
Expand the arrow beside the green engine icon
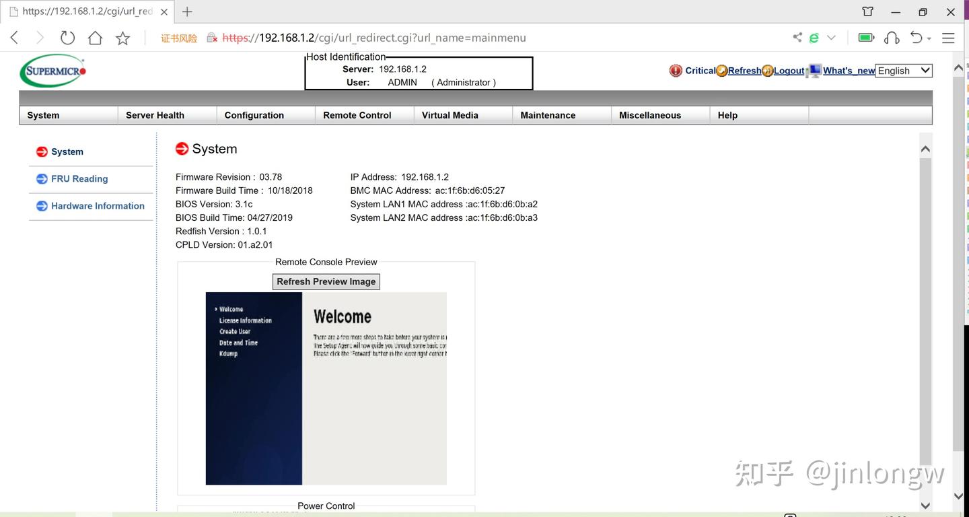(831, 38)
